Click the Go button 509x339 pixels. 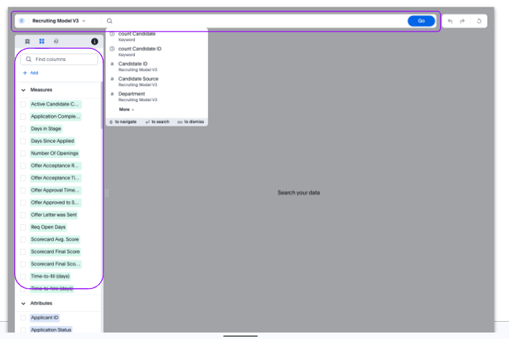click(x=421, y=21)
